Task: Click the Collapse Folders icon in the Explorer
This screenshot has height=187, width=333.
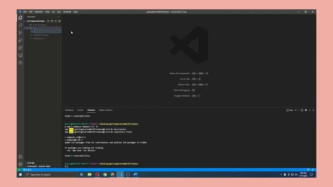Action: pyautogui.click(x=59, y=21)
